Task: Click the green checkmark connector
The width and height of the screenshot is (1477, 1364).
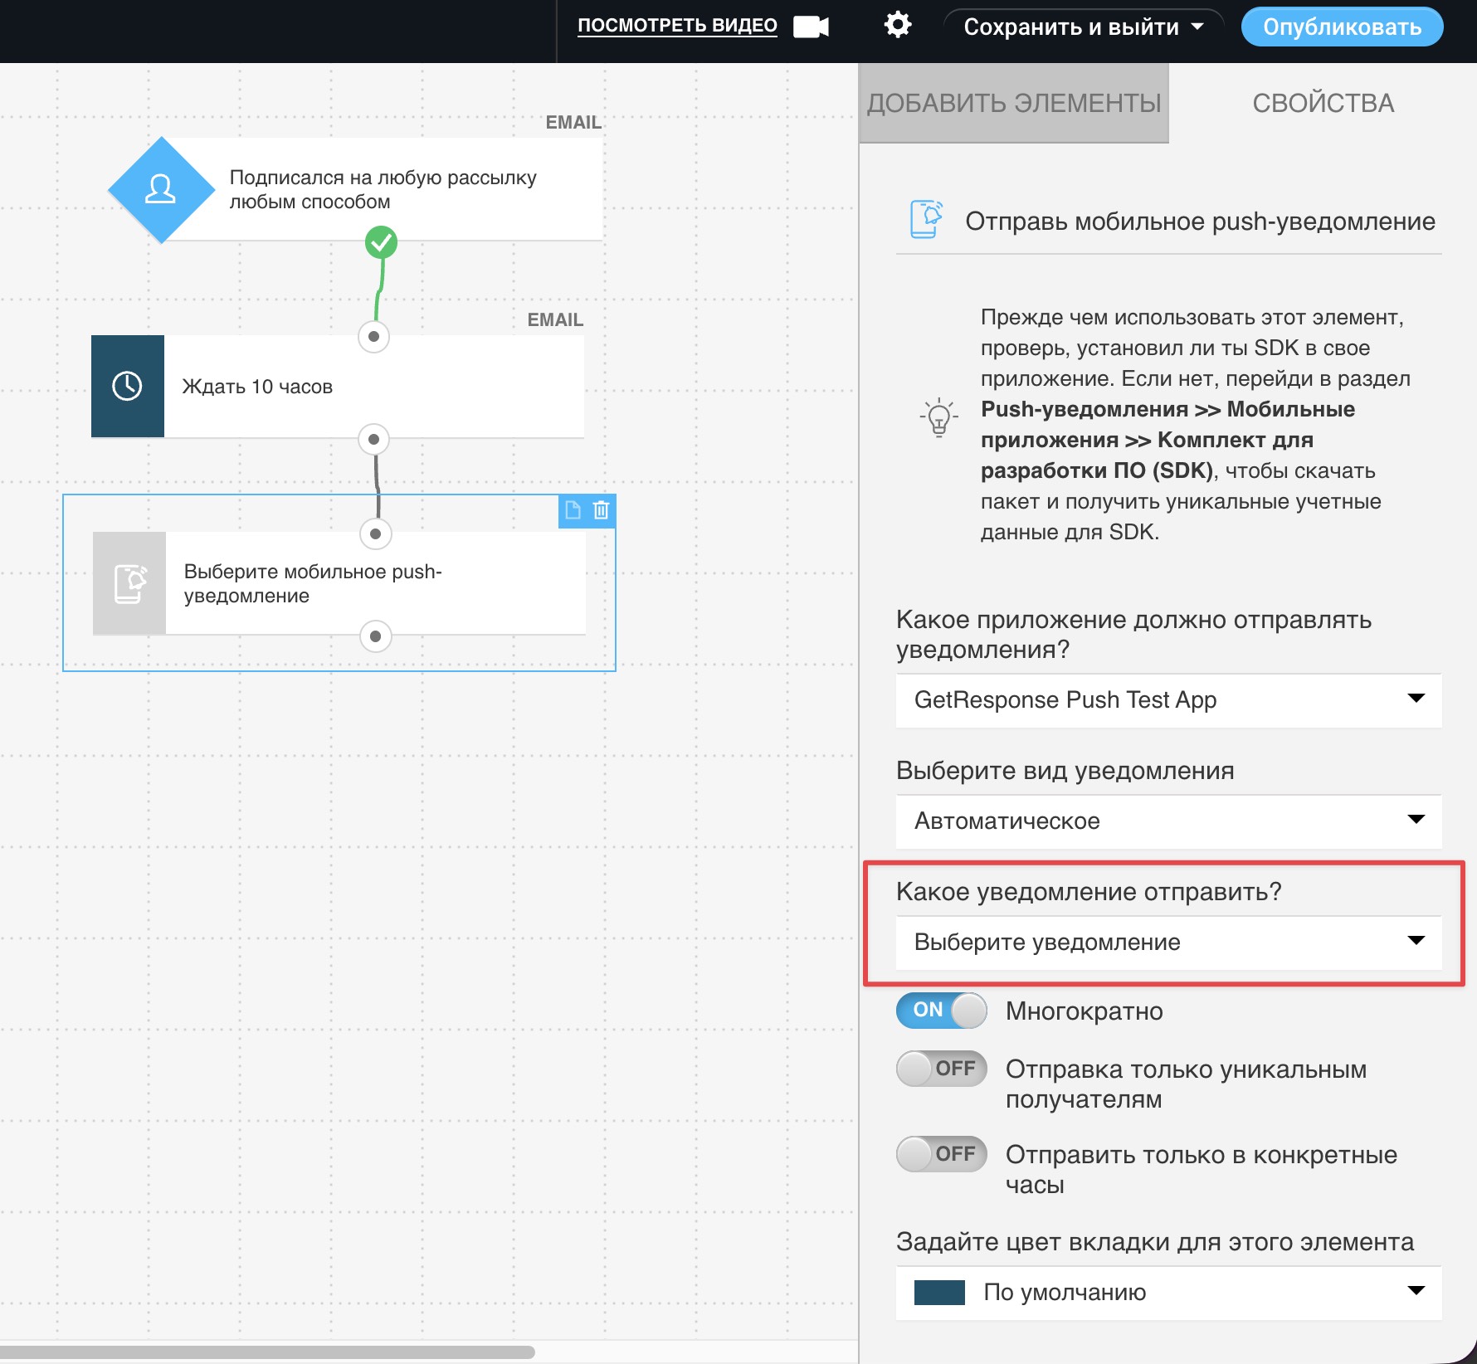Action: [381, 242]
